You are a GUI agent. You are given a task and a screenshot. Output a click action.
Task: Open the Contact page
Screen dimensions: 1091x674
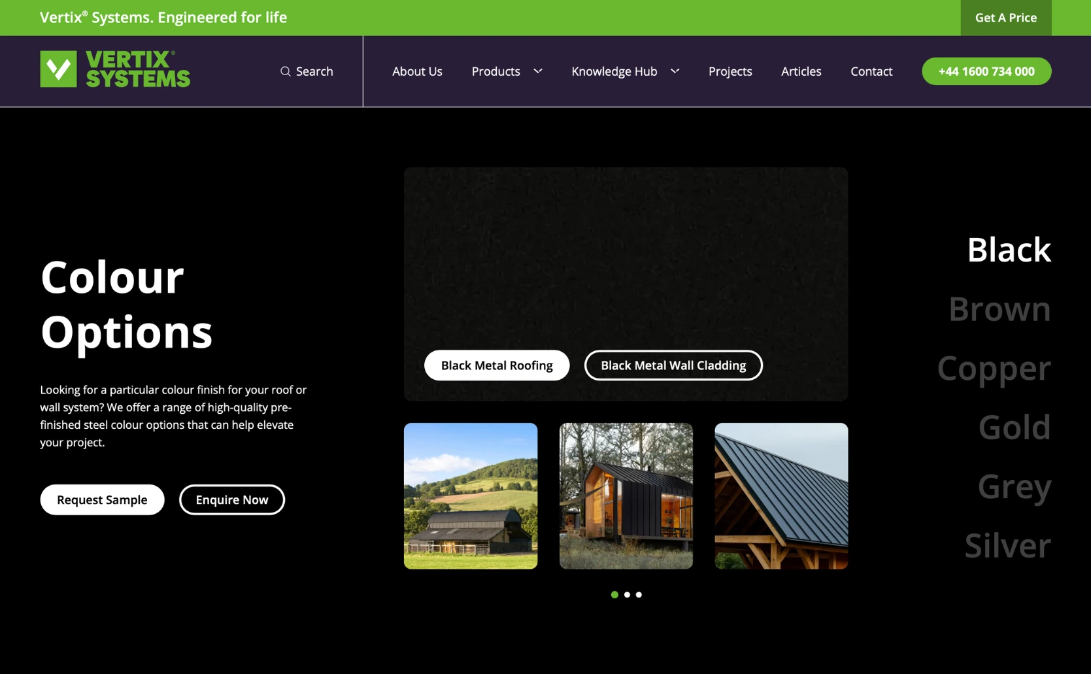871,71
